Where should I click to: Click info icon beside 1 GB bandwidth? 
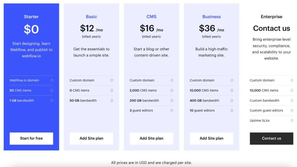pyautogui.click(x=52, y=101)
